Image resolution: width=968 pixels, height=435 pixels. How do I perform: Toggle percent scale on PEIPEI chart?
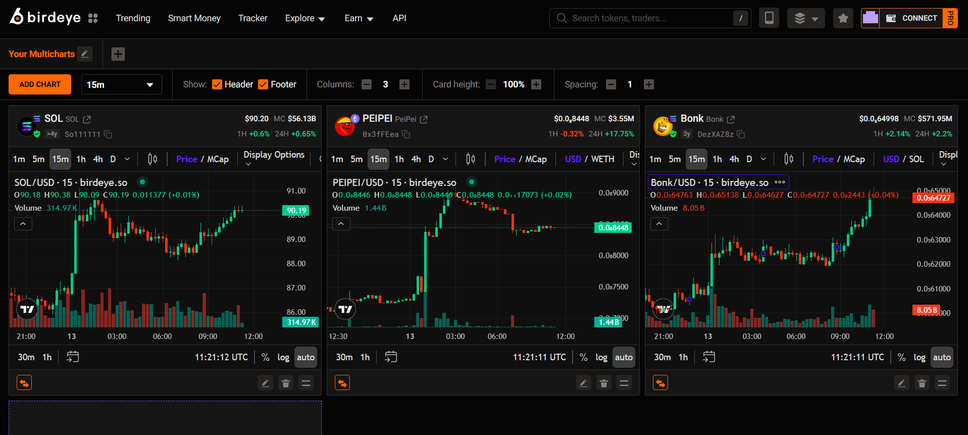[x=583, y=357]
